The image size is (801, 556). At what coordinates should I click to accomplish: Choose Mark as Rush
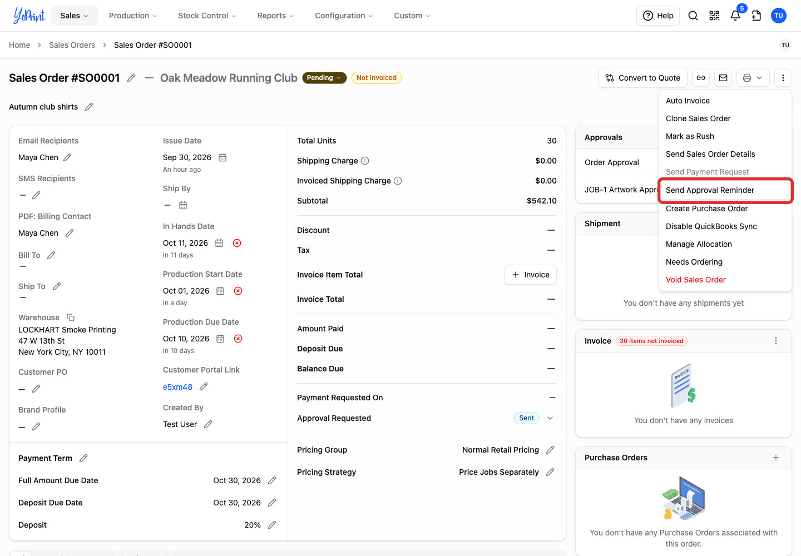pyautogui.click(x=725, y=136)
